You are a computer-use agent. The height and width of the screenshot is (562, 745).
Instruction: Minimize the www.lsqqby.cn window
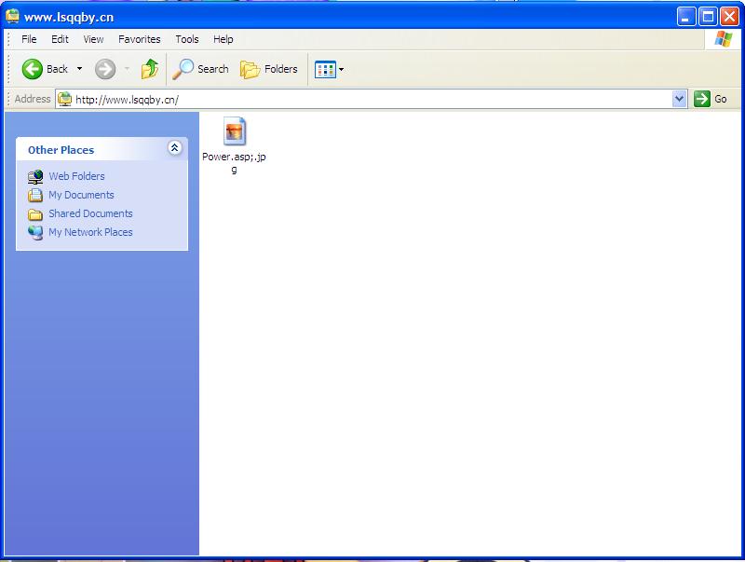point(685,17)
